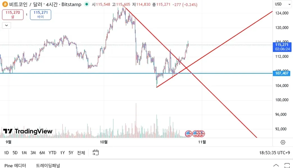Open chart settings hexagon icon
This screenshot has height=168, width=293.
[x=283, y=142]
